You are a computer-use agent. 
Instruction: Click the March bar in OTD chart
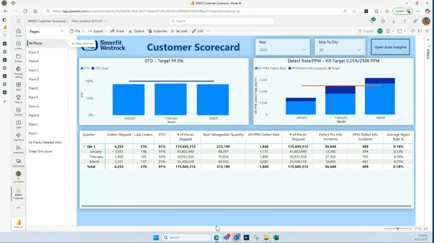(213, 100)
